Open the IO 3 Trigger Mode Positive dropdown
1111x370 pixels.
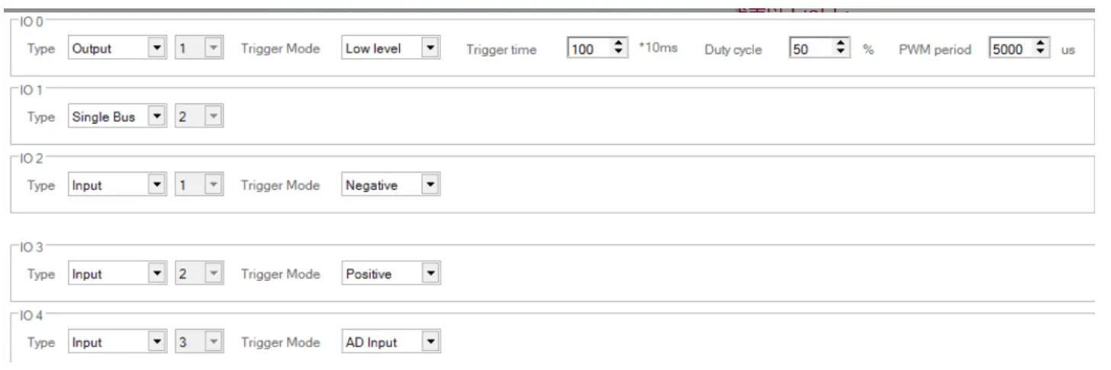391,274
